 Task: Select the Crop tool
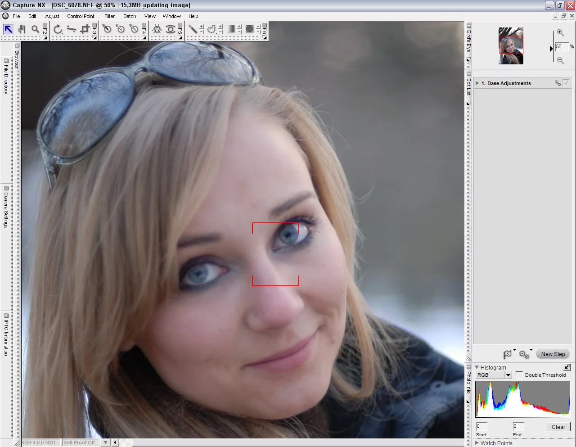tap(85, 28)
